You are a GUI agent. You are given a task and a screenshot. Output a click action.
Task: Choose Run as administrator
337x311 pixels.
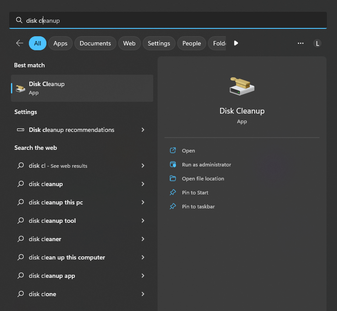tap(207, 165)
